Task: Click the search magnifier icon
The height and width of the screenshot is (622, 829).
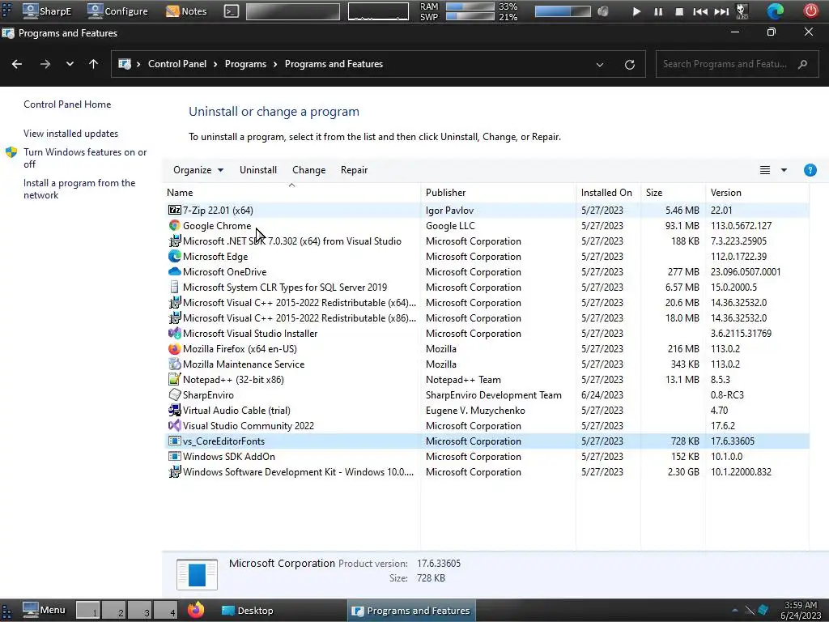Action: [x=802, y=64]
